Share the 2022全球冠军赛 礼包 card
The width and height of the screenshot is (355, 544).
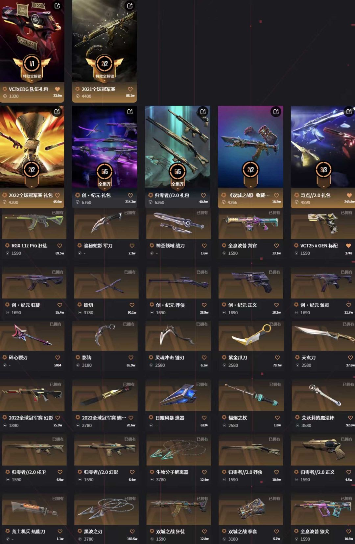(57, 112)
